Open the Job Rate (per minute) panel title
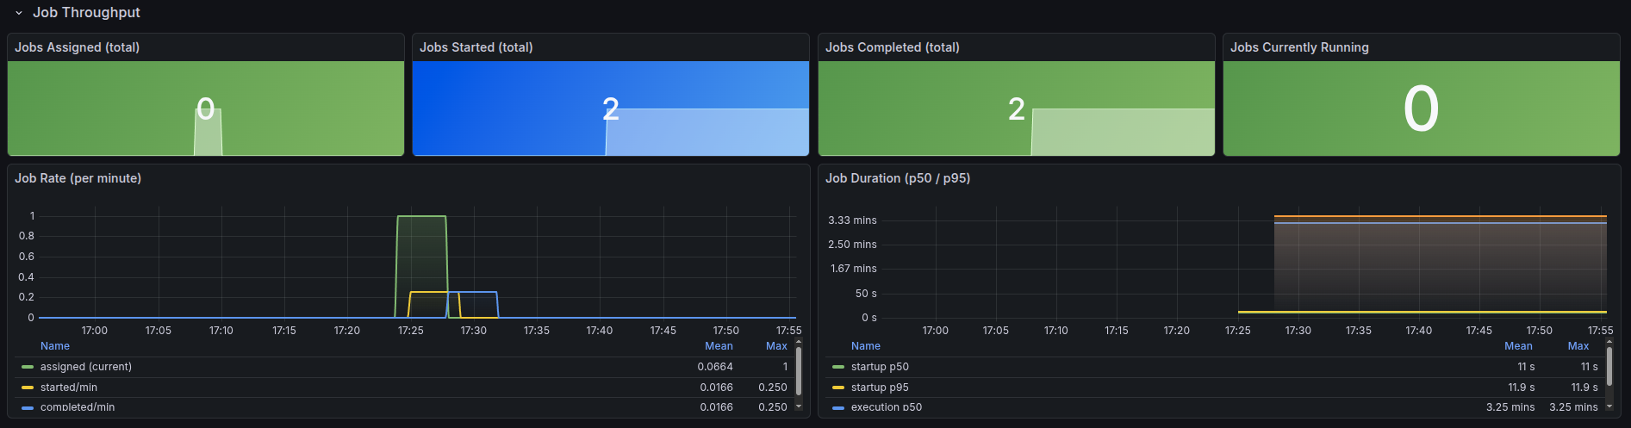This screenshot has height=428, width=1631. (x=78, y=178)
